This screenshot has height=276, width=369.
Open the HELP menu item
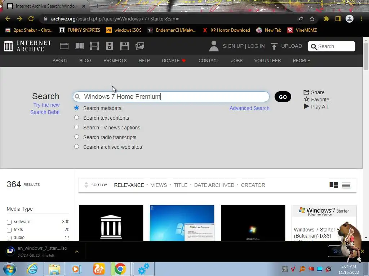click(x=144, y=60)
